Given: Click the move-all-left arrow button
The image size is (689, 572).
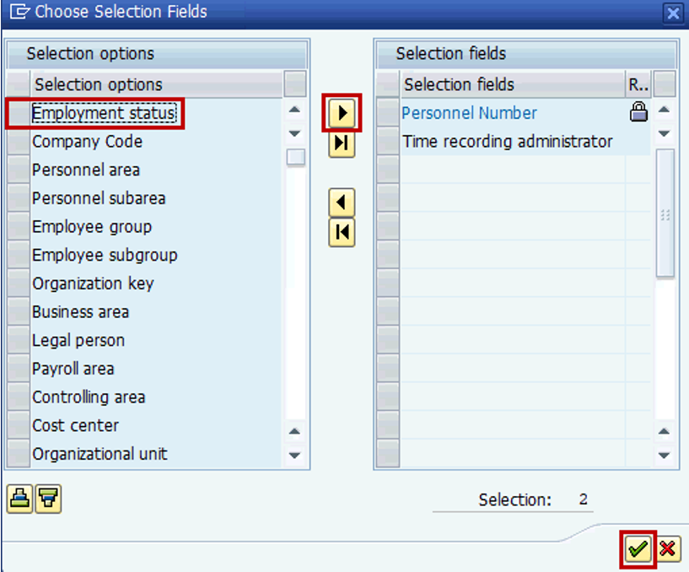Looking at the screenshot, I should pos(342,232).
